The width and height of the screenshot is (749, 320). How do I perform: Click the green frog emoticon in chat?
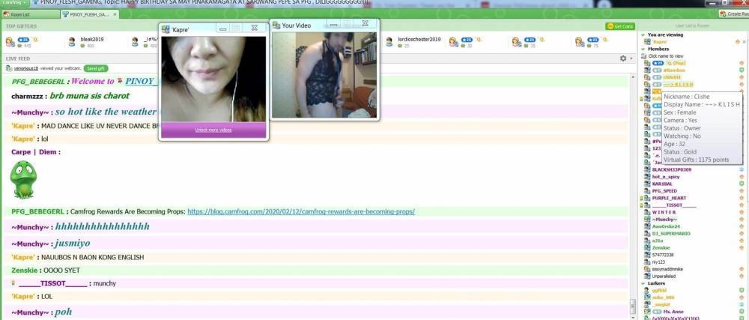point(23,180)
